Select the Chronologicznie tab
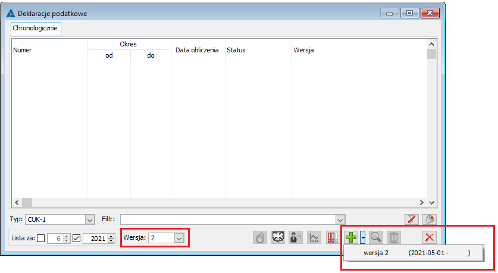This screenshot has height=273, width=498. [x=35, y=29]
